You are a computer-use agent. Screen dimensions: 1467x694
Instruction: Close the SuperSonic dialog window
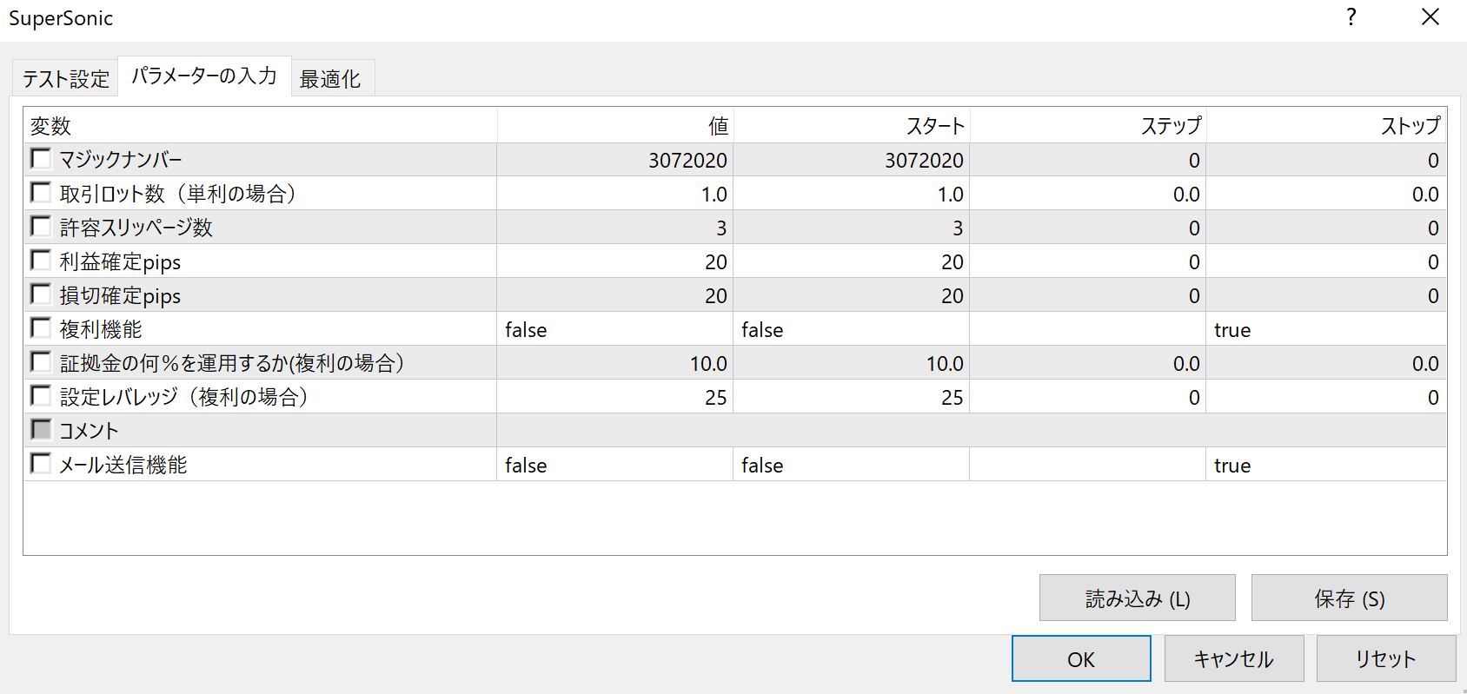(x=1430, y=17)
